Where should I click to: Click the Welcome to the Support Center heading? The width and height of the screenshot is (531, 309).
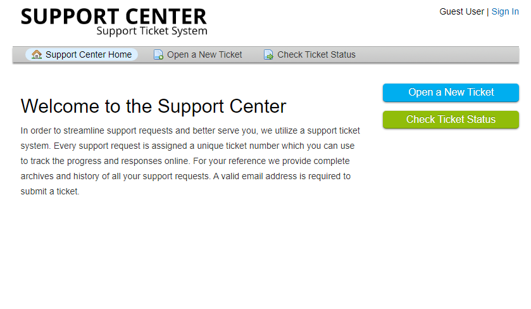(153, 106)
